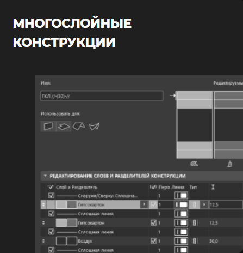Click the Слой и Разделитель column header
The image size is (243, 253).
pos(77,188)
